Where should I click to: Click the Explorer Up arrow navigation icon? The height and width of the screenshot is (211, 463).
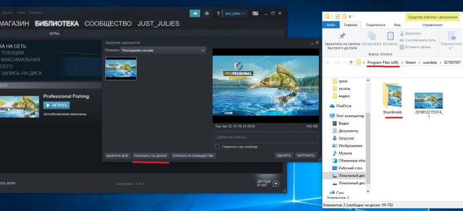(351, 63)
